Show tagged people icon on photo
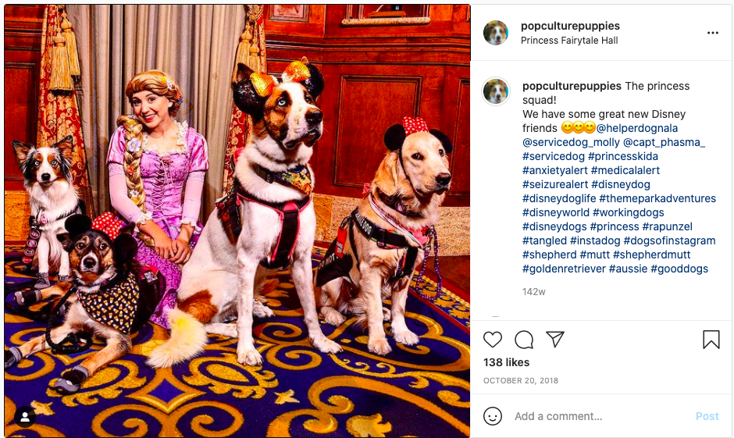 25,417
